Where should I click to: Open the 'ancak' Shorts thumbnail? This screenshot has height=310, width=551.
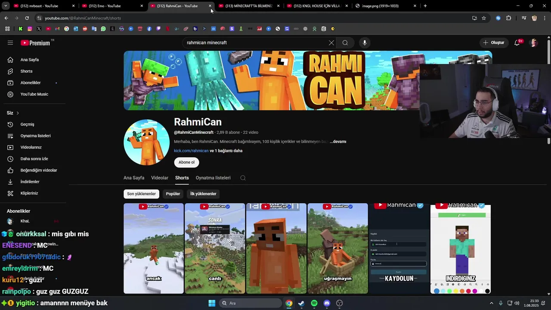154,248
